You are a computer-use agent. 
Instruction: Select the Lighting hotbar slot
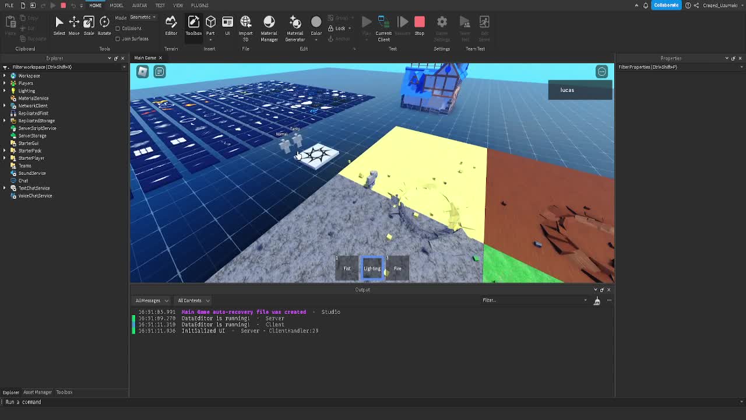(x=372, y=268)
